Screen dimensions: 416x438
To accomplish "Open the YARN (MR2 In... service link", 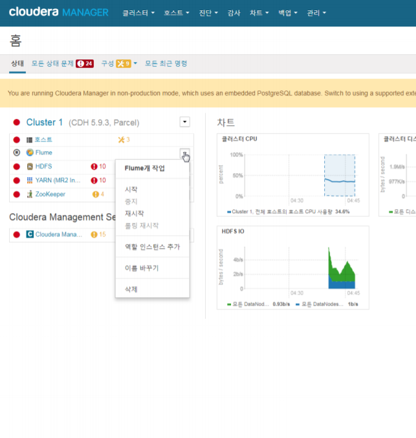I will 58,180.
